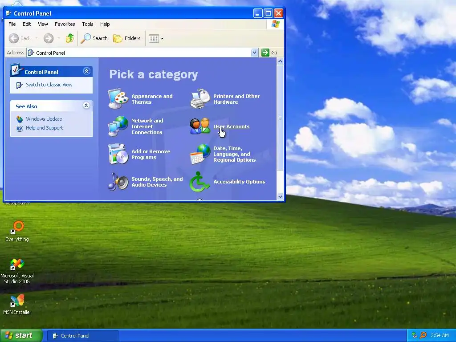Image resolution: width=456 pixels, height=342 pixels.
Task: Click the Control Panel title bar icon
Action: pyautogui.click(x=9, y=13)
